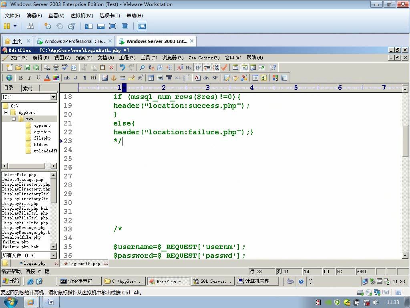Screen dimensions: 410x308
Task: Insert image tag icon
Action: point(105,78)
